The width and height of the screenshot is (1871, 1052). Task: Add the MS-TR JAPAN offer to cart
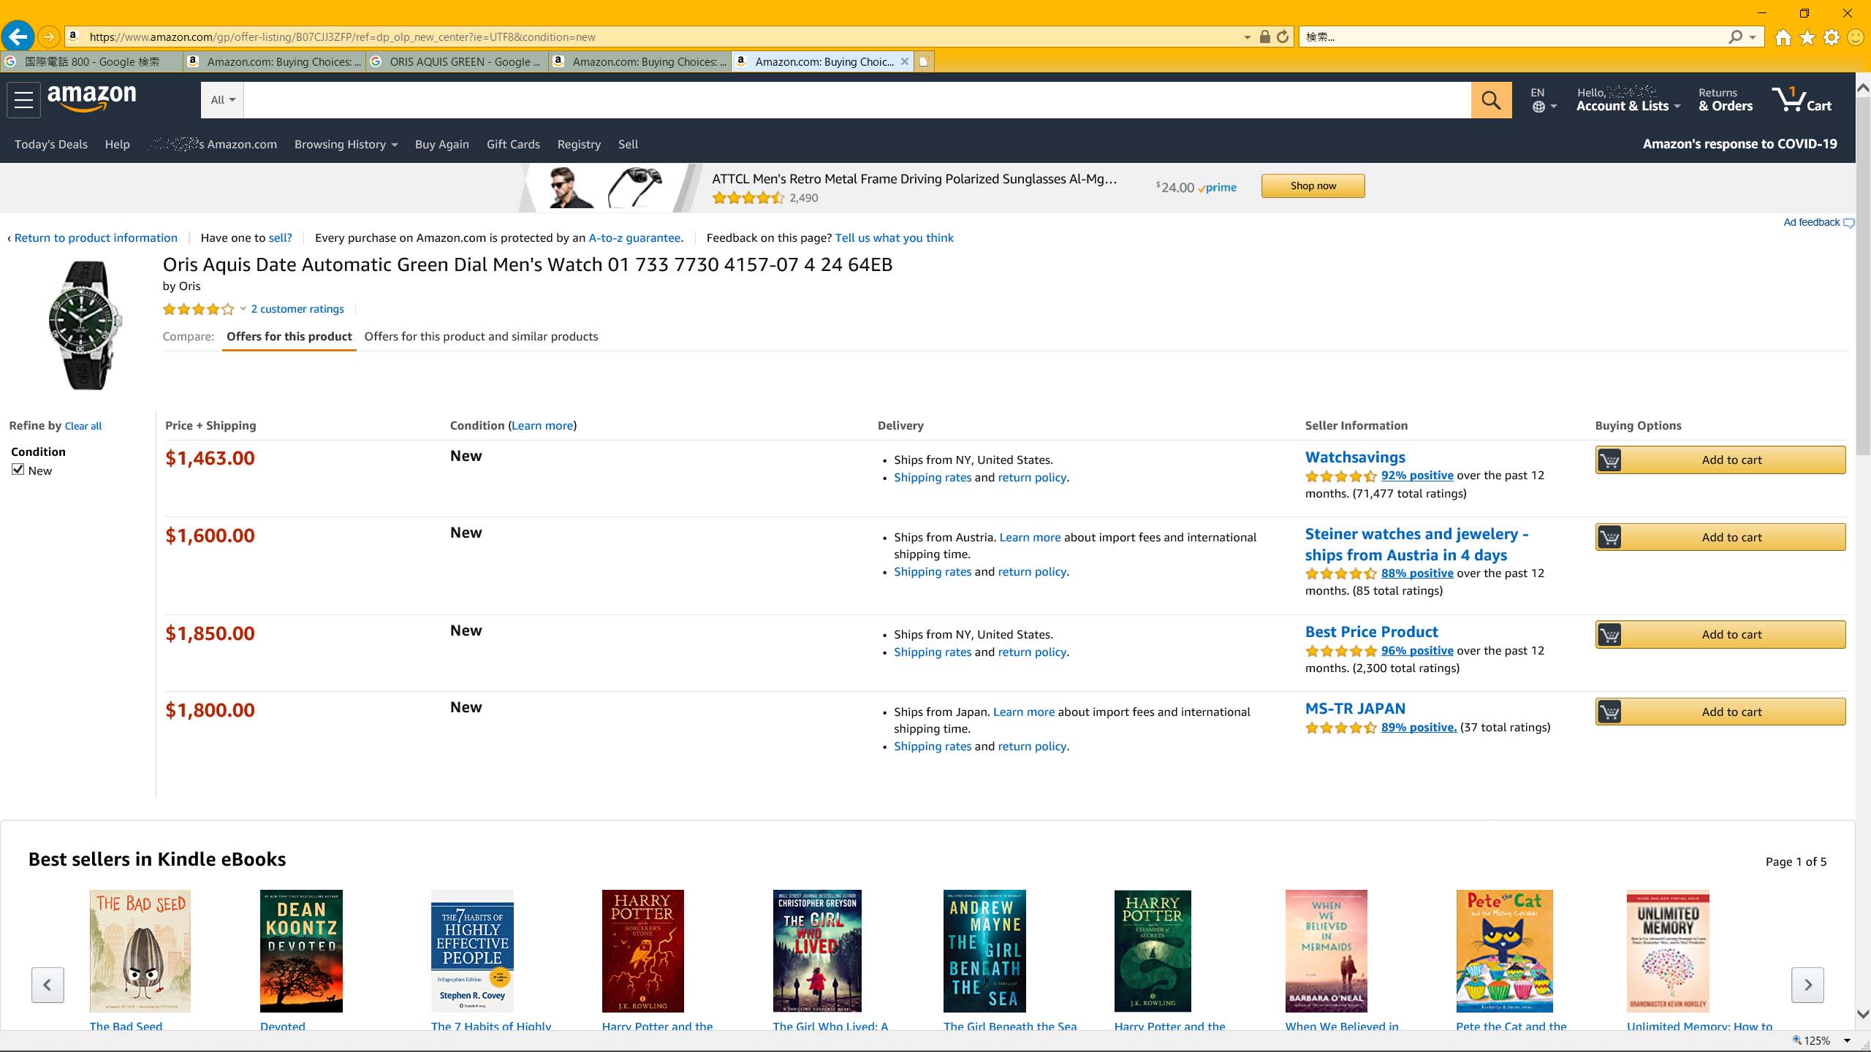click(x=1720, y=712)
